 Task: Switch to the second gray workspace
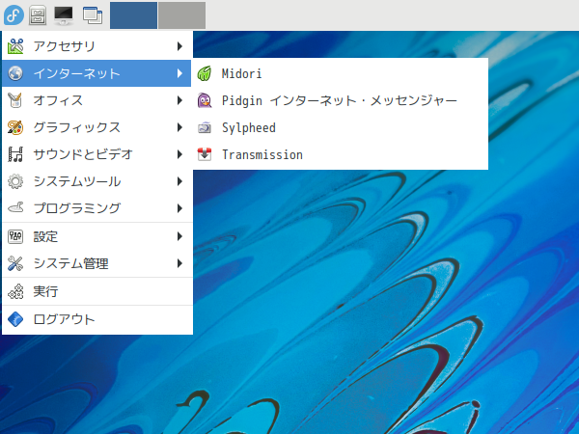pyautogui.click(x=182, y=15)
